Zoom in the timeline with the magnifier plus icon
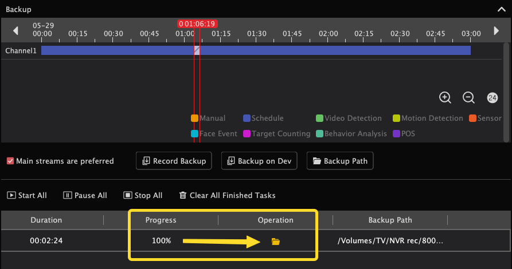 coord(445,97)
